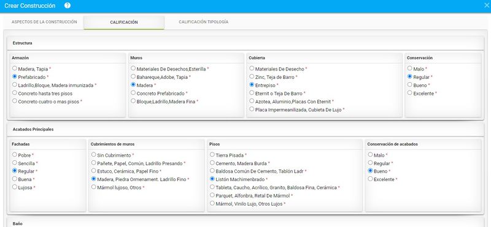Select Madera, Tapia under Armazón

15,68
